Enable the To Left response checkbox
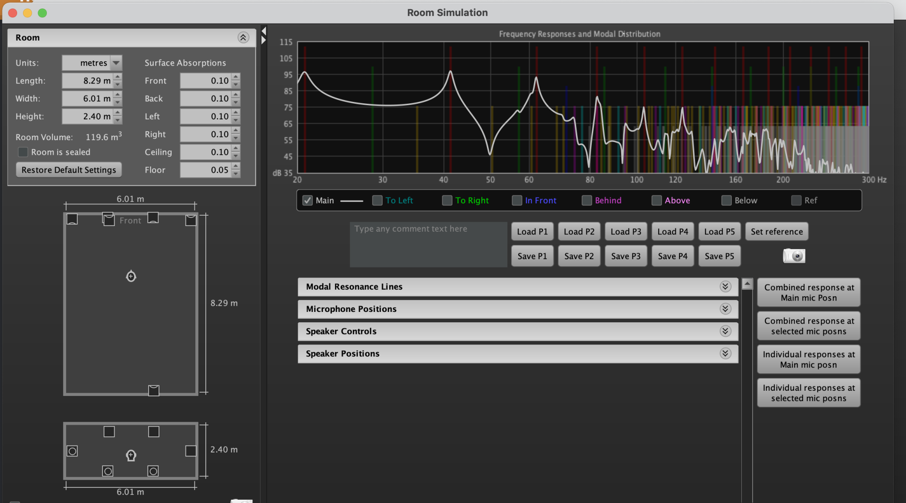Image resolution: width=906 pixels, height=503 pixels. click(x=377, y=201)
